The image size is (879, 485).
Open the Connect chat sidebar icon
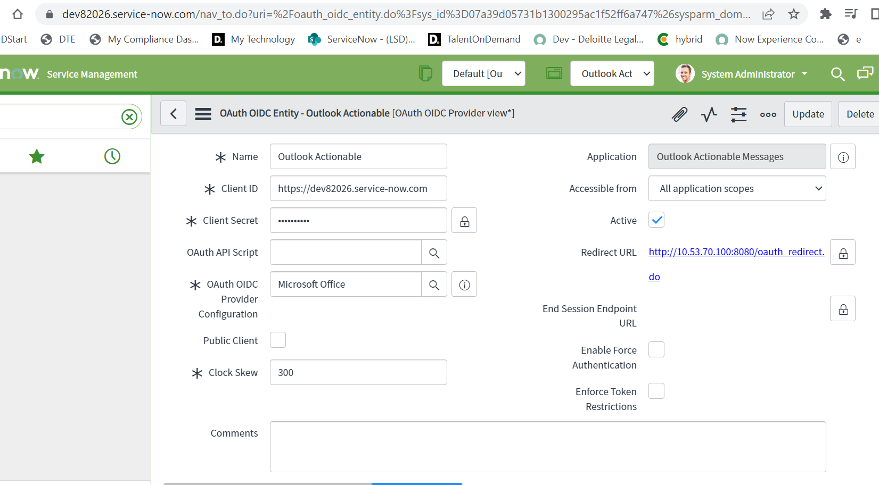coord(865,73)
